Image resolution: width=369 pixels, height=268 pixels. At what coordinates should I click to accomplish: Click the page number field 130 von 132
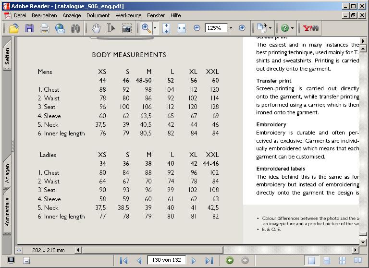coord(166,260)
